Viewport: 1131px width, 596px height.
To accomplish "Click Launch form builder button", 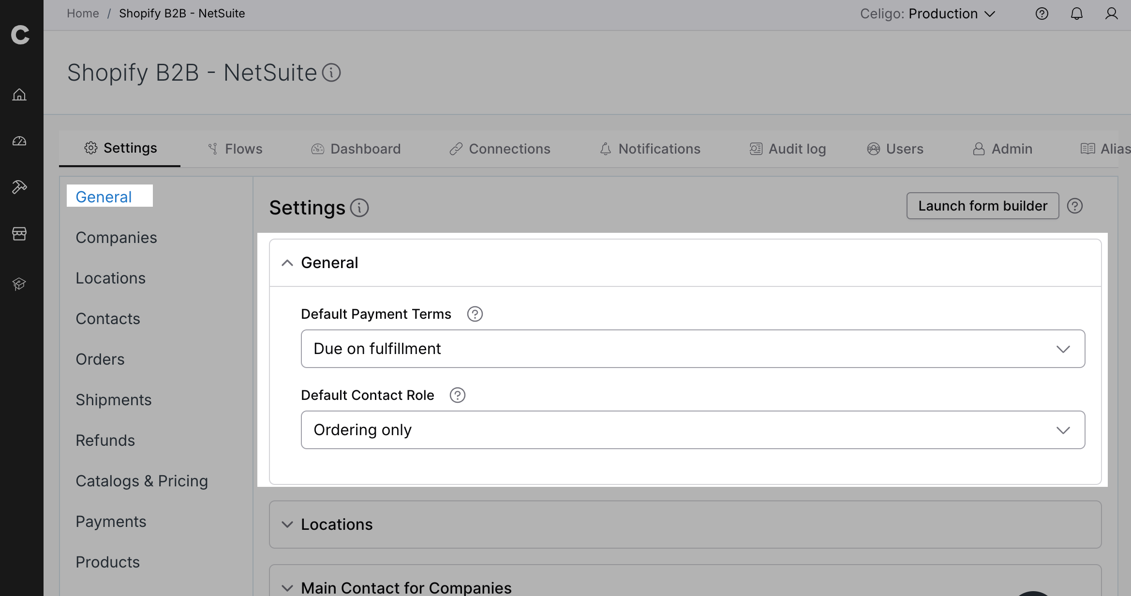I will tap(983, 206).
